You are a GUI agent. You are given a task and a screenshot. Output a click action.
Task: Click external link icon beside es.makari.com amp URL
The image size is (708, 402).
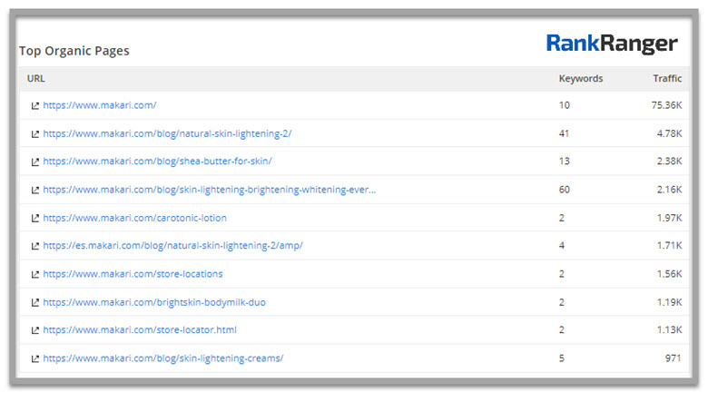(x=34, y=246)
